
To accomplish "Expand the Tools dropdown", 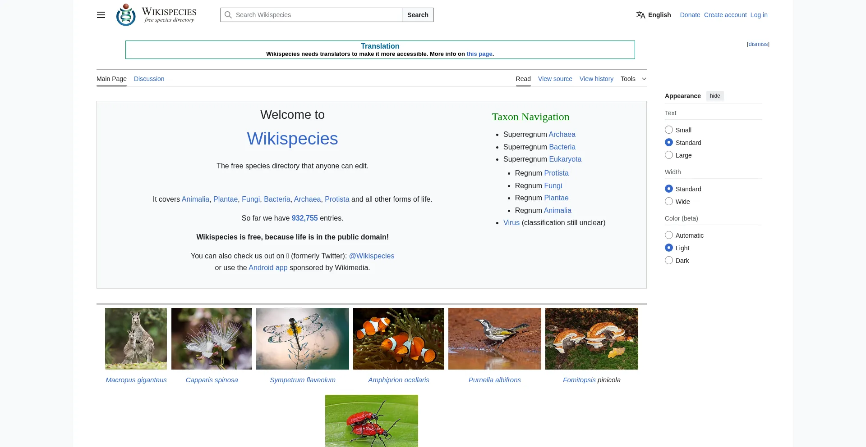I will 633,79.
